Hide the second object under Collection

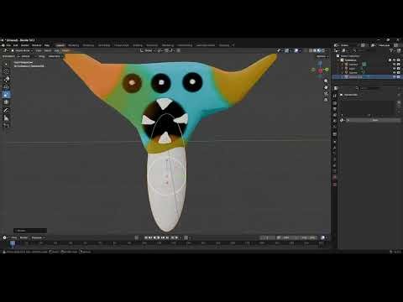pyautogui.click(x=395, y=69)
